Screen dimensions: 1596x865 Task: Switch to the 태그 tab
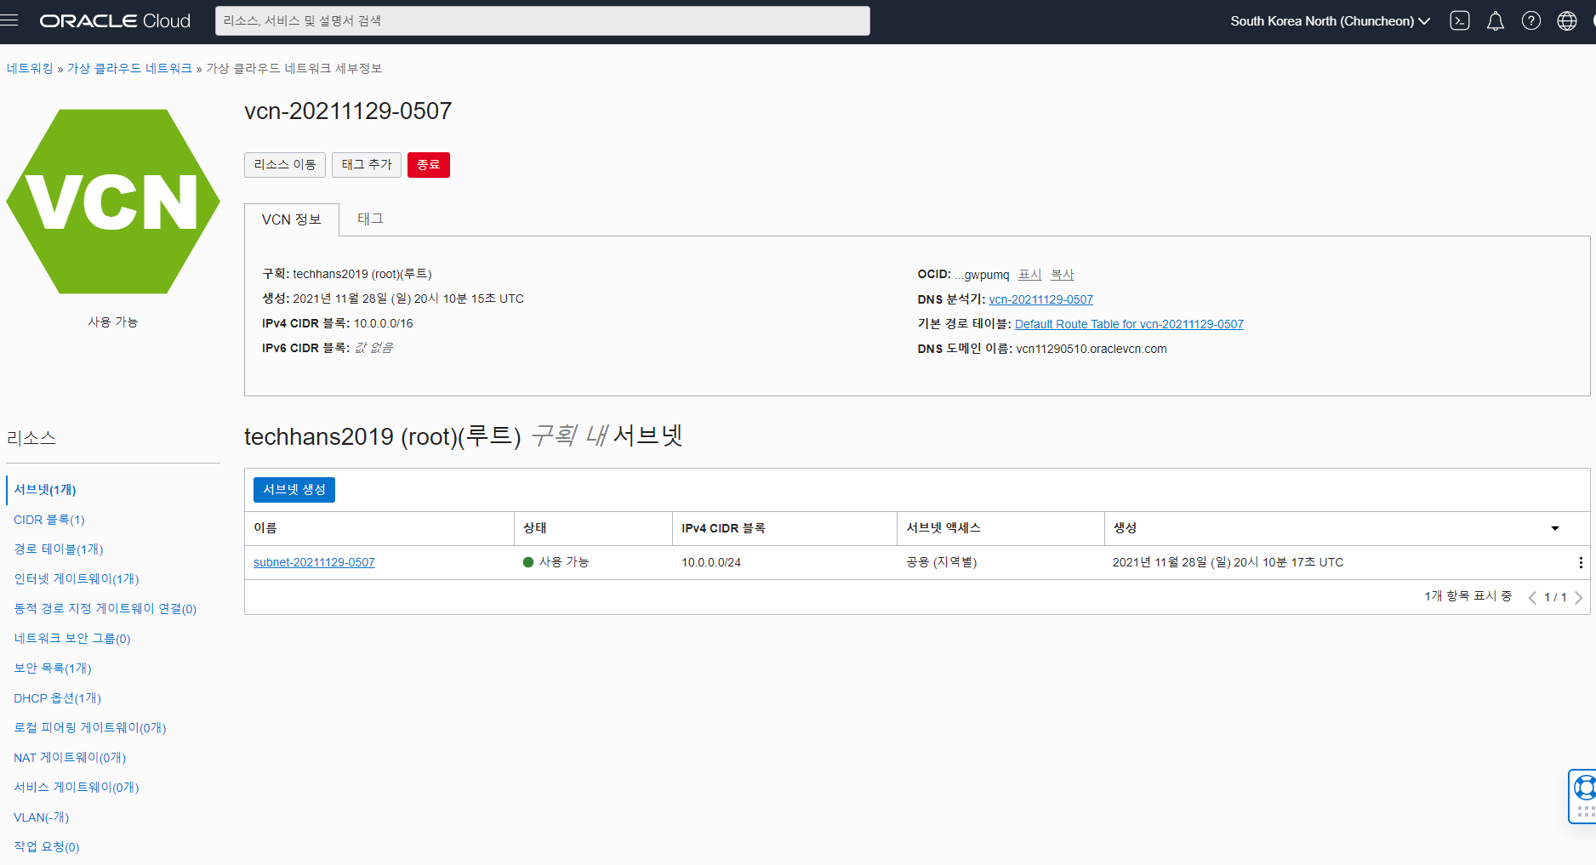pos(370,219)
